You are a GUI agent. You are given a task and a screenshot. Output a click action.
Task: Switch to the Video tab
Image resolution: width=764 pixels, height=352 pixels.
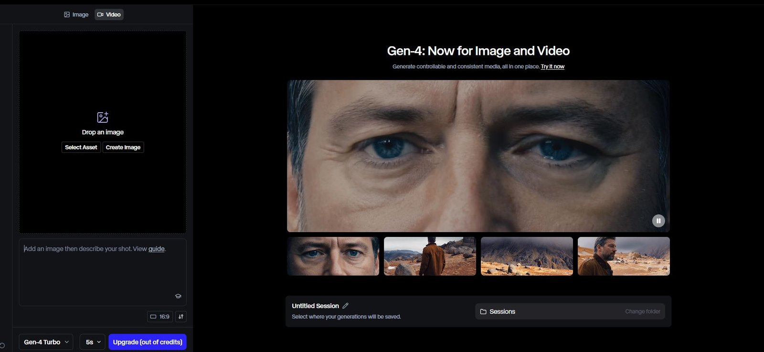pos(109,15)
